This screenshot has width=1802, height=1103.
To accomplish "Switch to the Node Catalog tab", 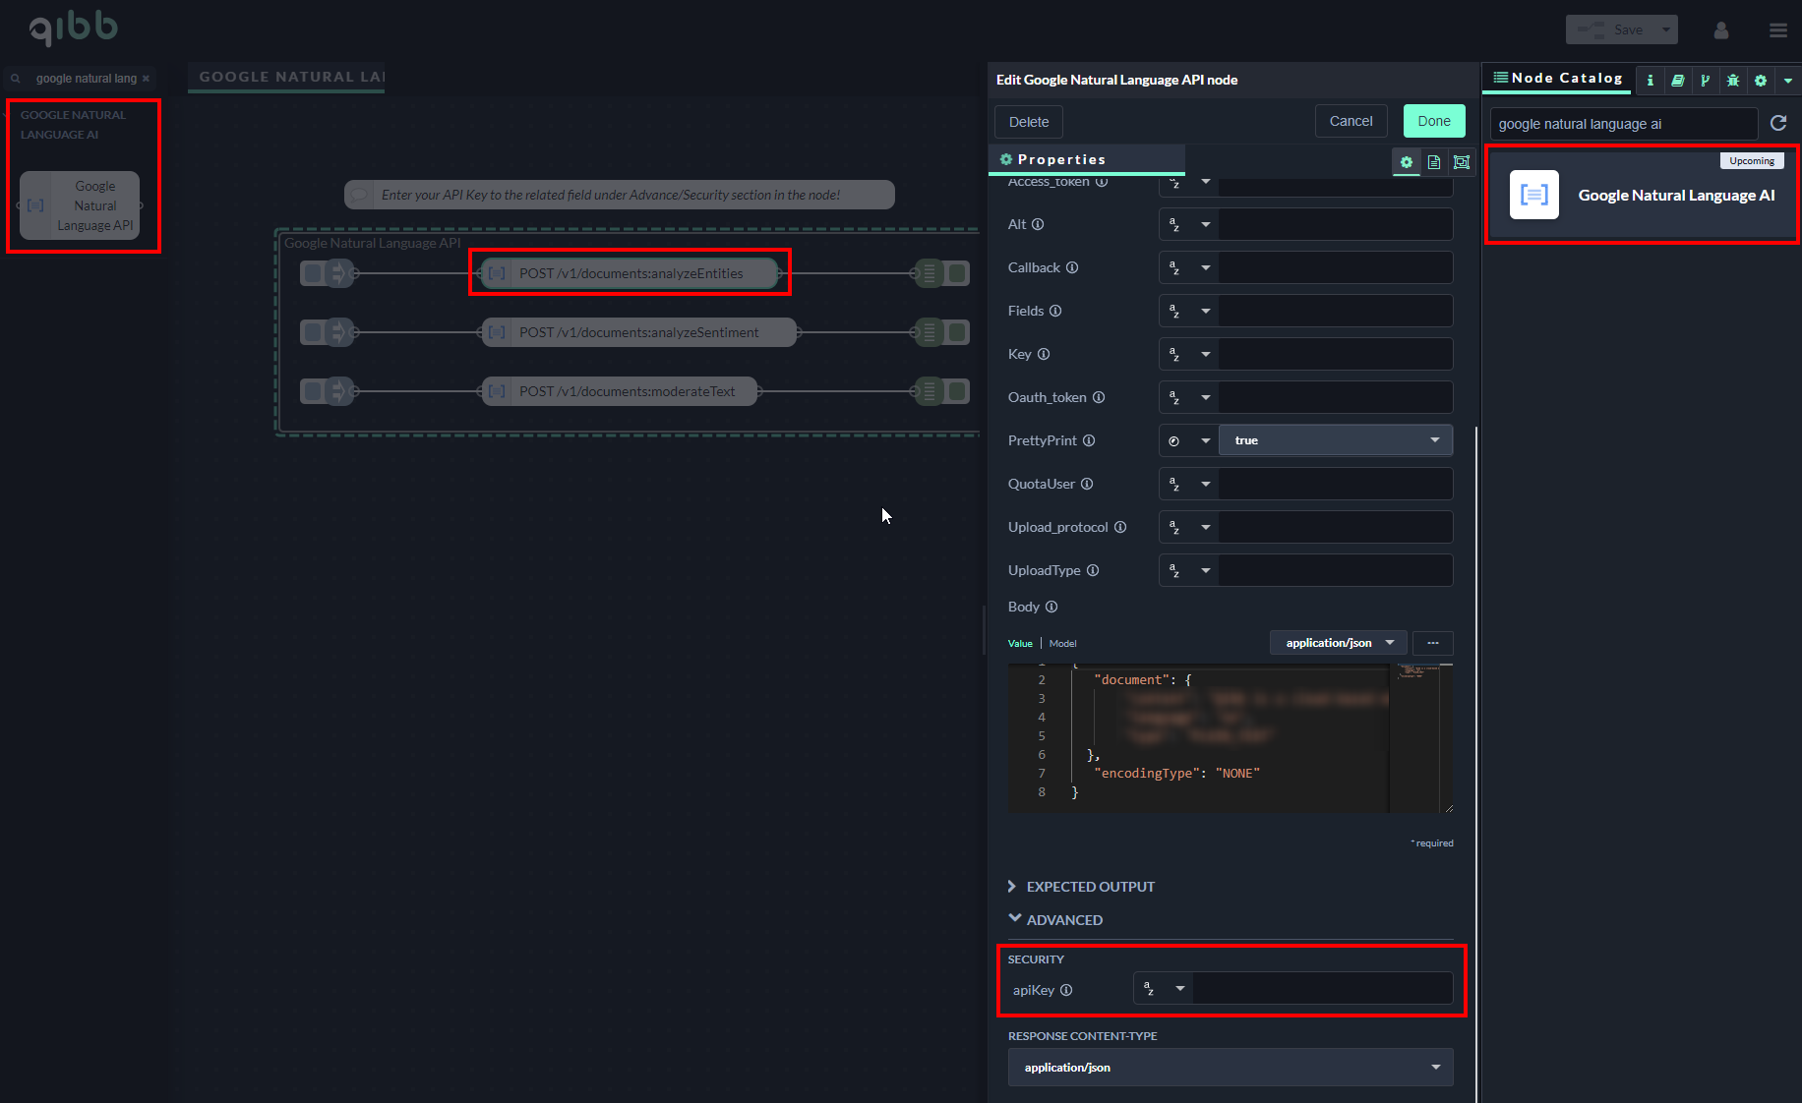I will [1558, 78].
